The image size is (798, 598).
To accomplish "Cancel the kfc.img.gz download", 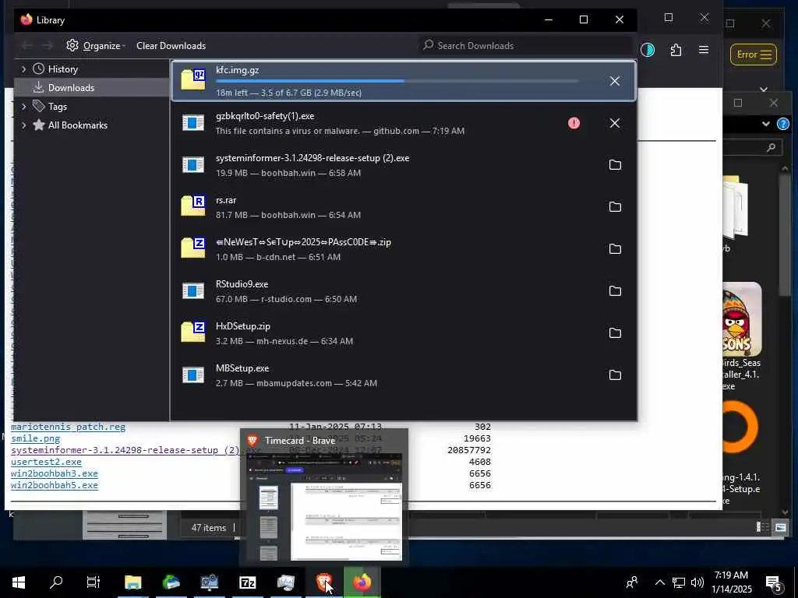I will click(615, 81).
